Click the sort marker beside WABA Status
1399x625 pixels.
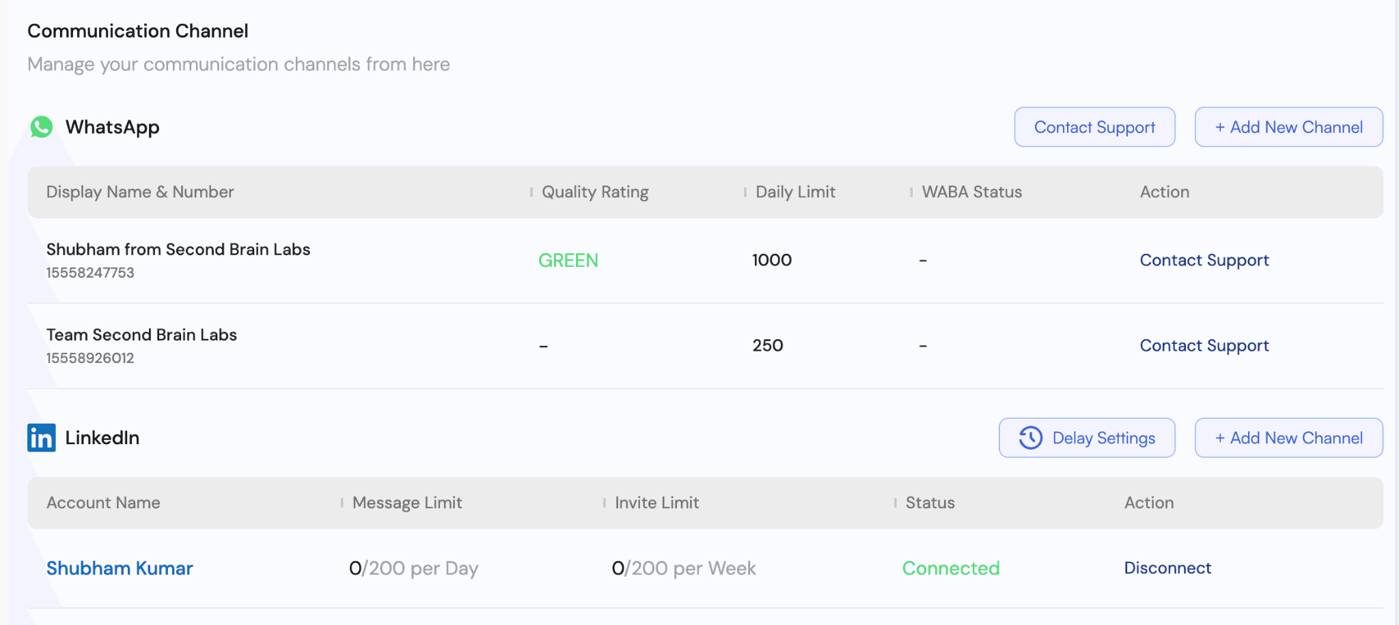tap(913, 192)
